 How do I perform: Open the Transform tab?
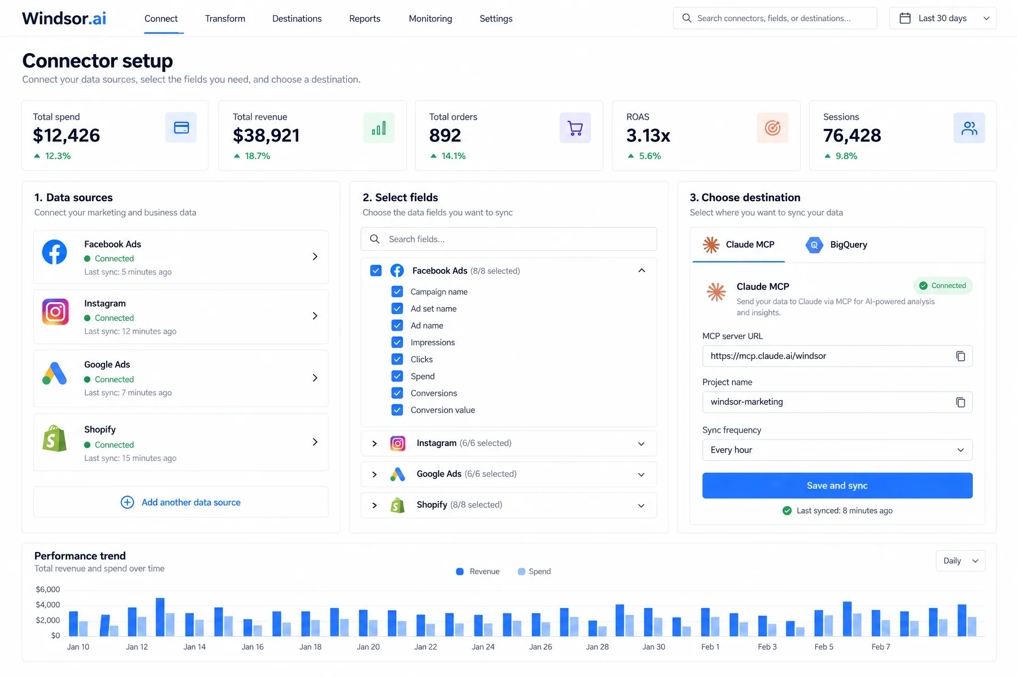(x=225, y=19)
